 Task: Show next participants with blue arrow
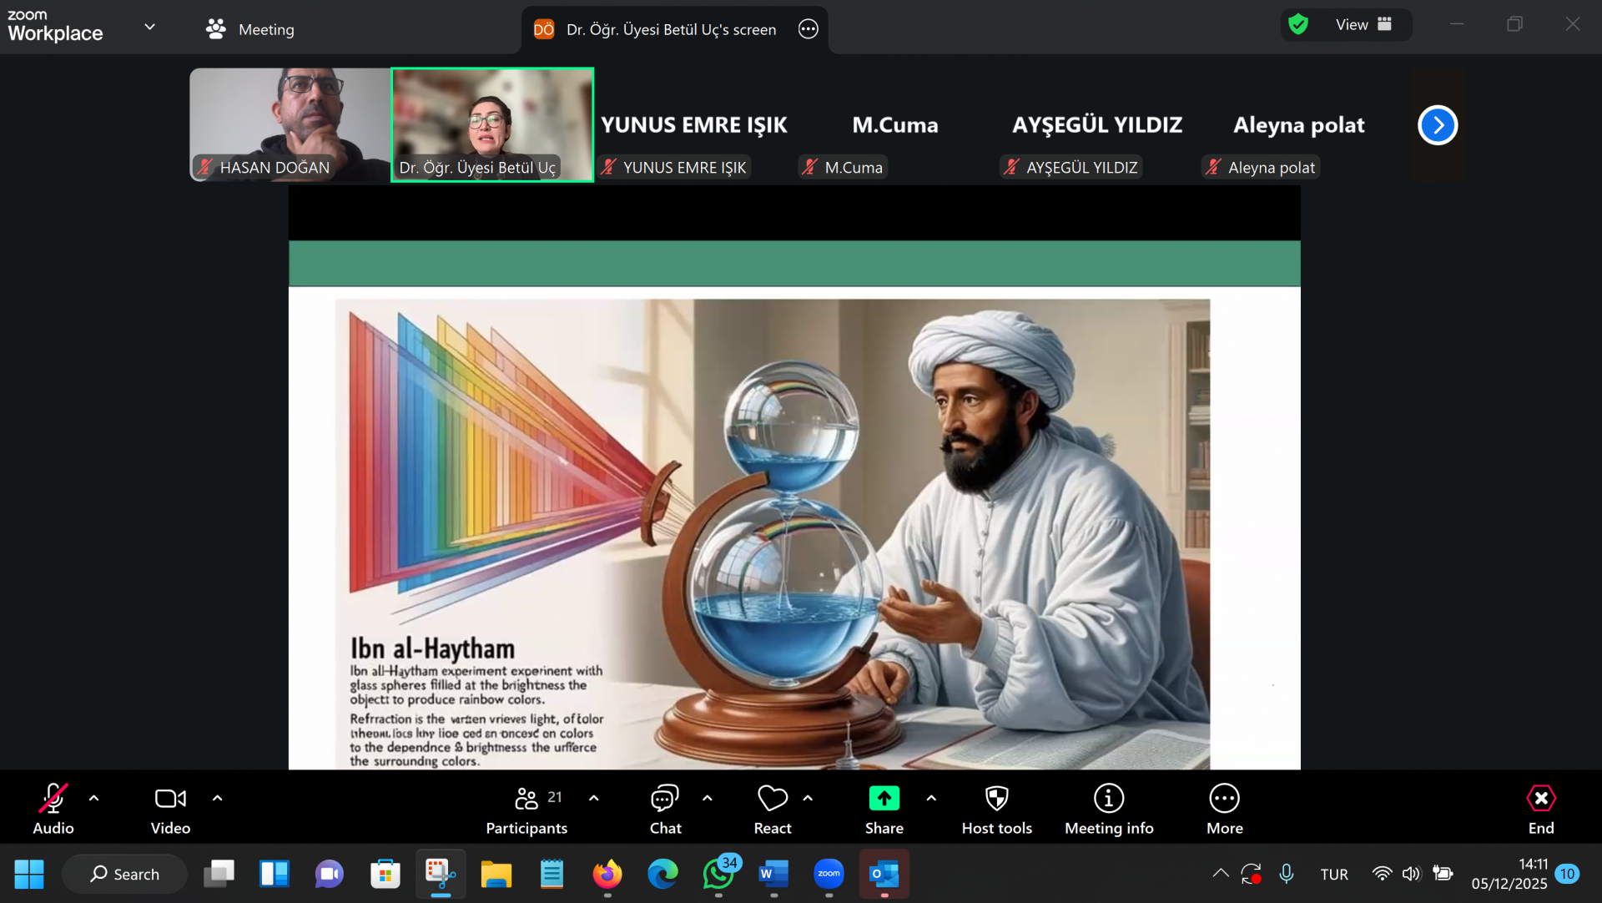tap(1437, 125)
